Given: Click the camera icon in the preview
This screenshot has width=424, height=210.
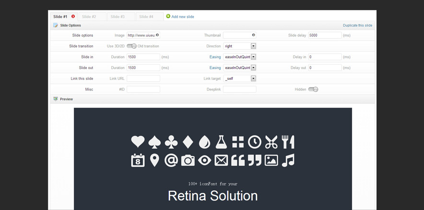Looking at the screenshot, I should point(188,160).
